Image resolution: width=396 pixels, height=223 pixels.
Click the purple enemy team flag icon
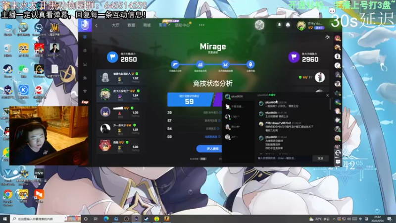(294, 57)
